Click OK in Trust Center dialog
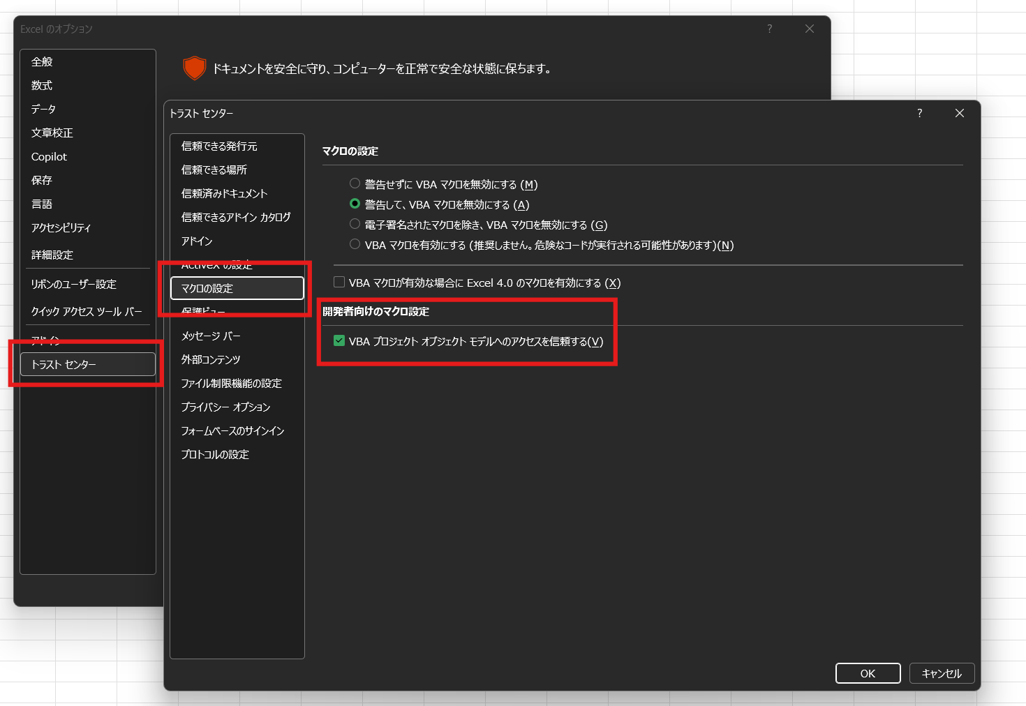 pyautogui.click(x=868, y=673)
